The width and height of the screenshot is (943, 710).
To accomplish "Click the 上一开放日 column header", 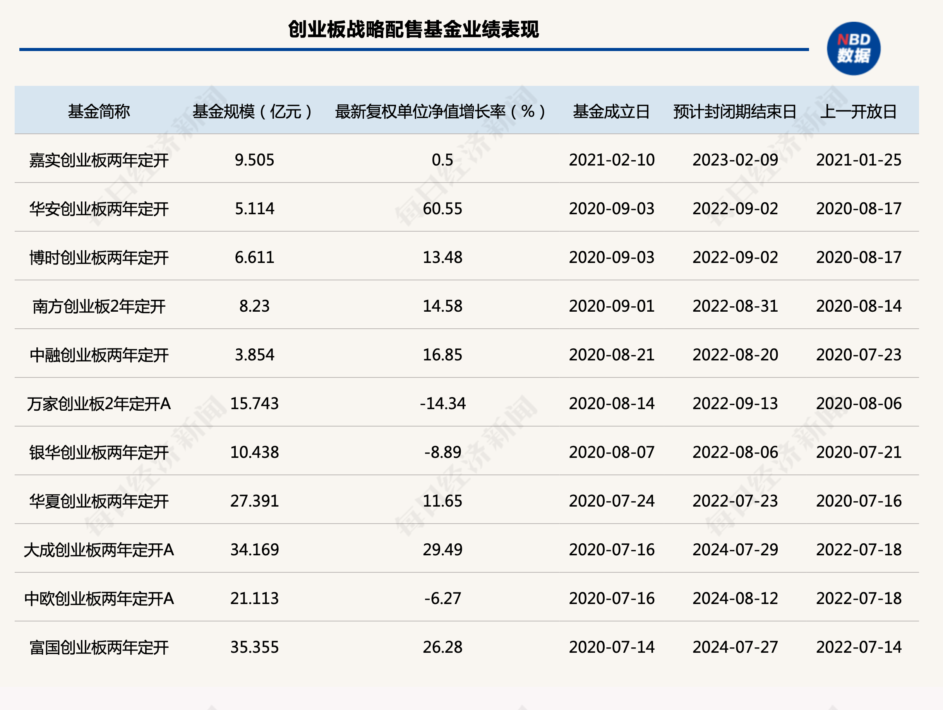I will [x=858, y=112].
